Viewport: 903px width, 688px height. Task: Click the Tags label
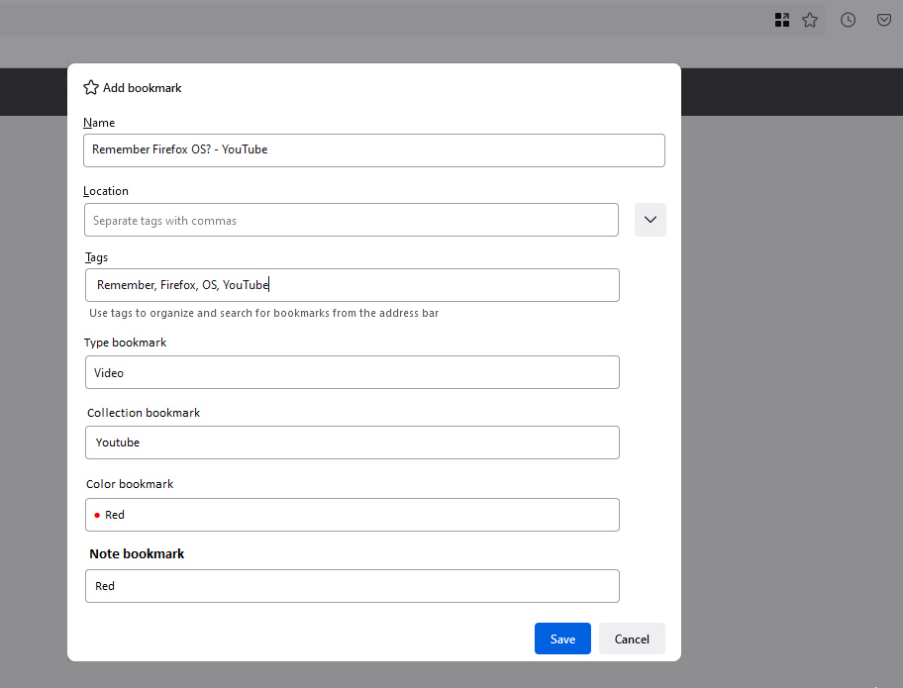[x=97, y=257]
